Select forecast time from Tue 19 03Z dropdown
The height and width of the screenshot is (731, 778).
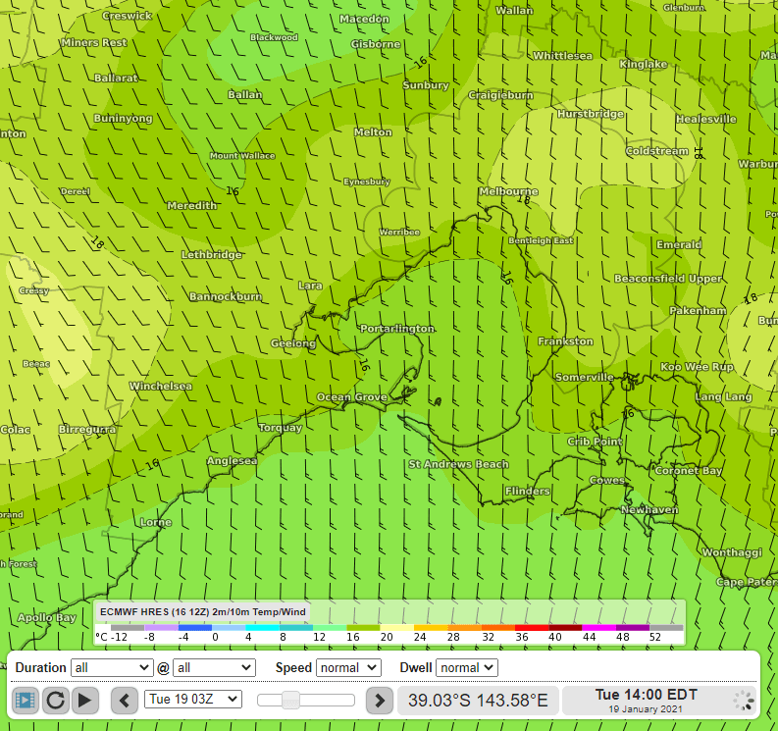coord(192,700)
